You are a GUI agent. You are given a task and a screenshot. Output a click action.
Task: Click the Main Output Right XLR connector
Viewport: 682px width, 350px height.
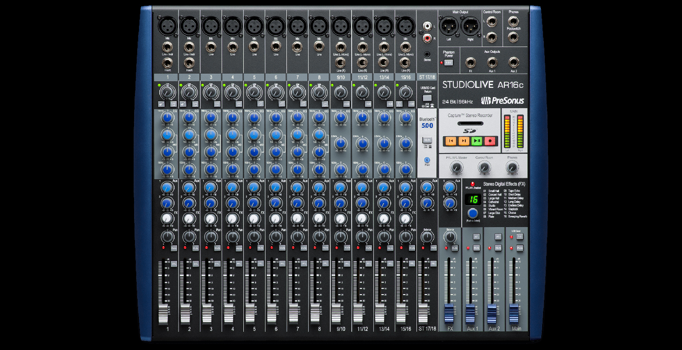(x=470, y=26)
